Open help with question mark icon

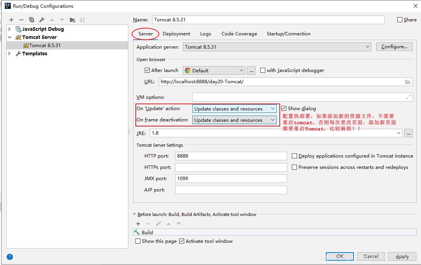point(10,257)
